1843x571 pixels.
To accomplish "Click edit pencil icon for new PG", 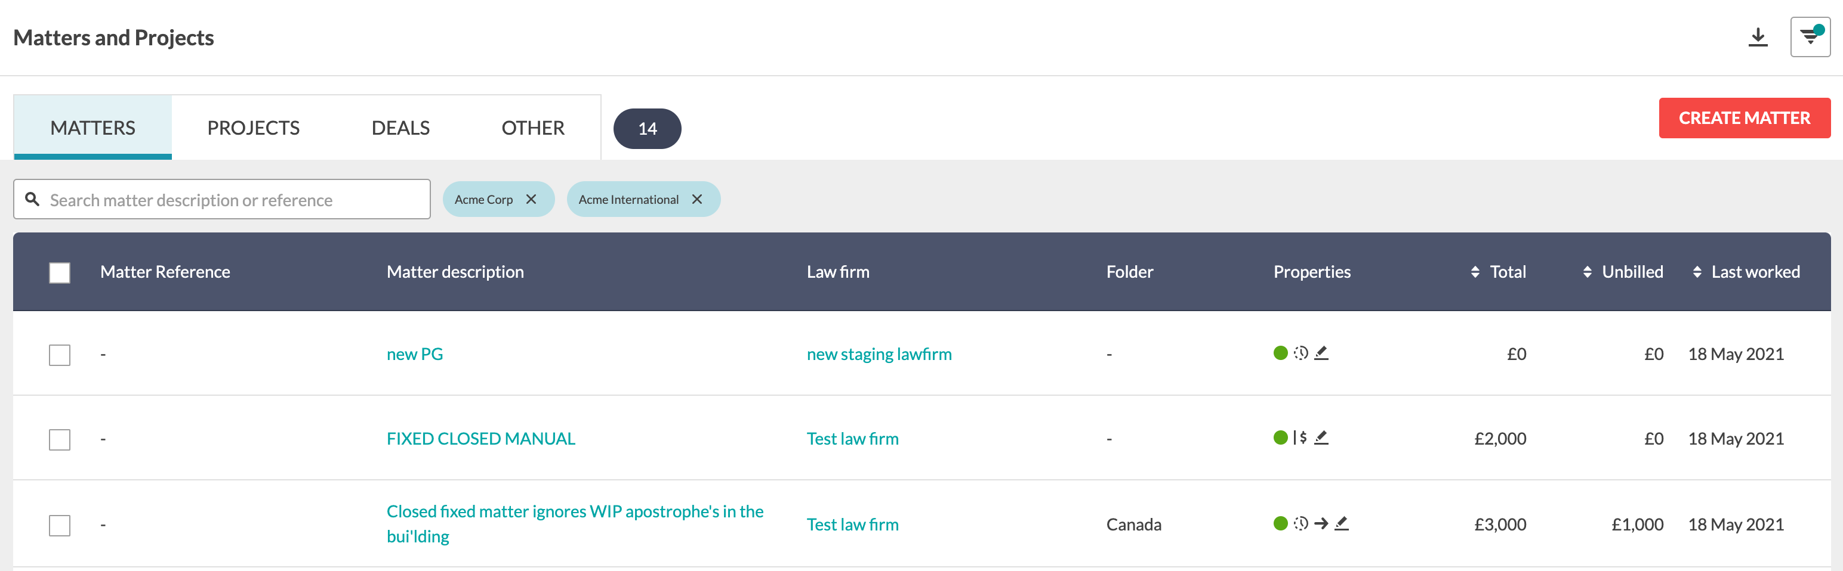I will point(1321,353).
